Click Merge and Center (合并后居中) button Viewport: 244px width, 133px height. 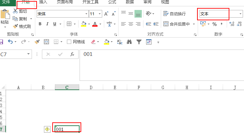pyautogui.click(x=176, y=24)
